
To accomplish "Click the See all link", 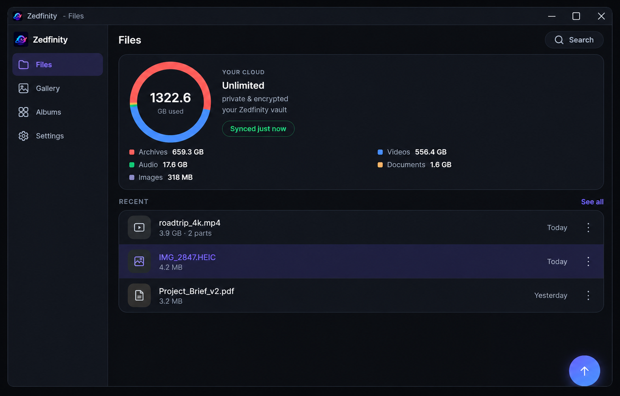I will (x=592, y=202).
